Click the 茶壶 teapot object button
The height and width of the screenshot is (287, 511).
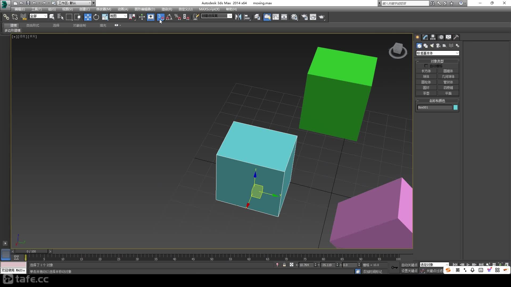point(426,94)
